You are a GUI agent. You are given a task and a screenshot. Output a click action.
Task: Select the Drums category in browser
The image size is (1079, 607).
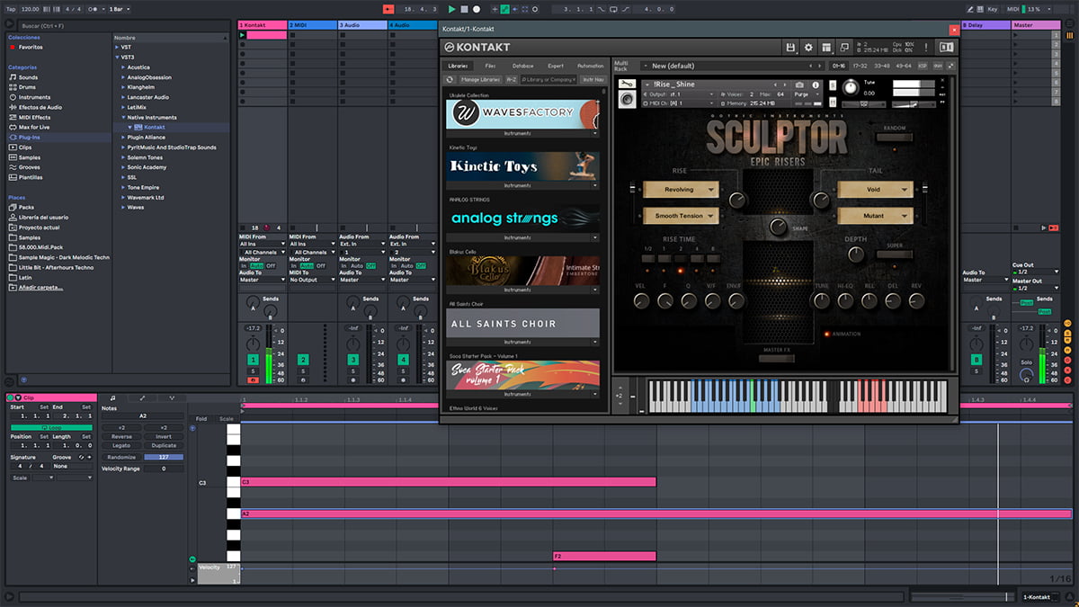click(x=29, y=87)
